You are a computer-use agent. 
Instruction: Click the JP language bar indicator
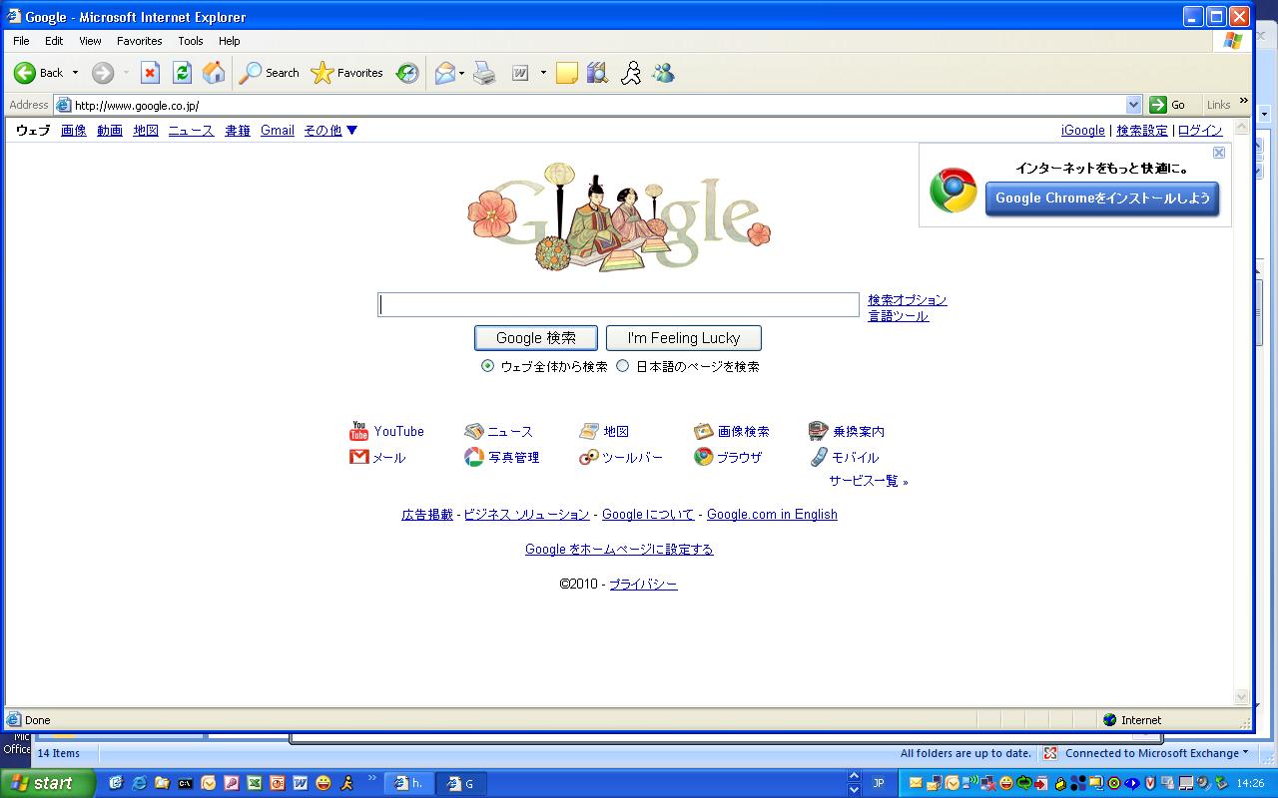click(879, 783)
